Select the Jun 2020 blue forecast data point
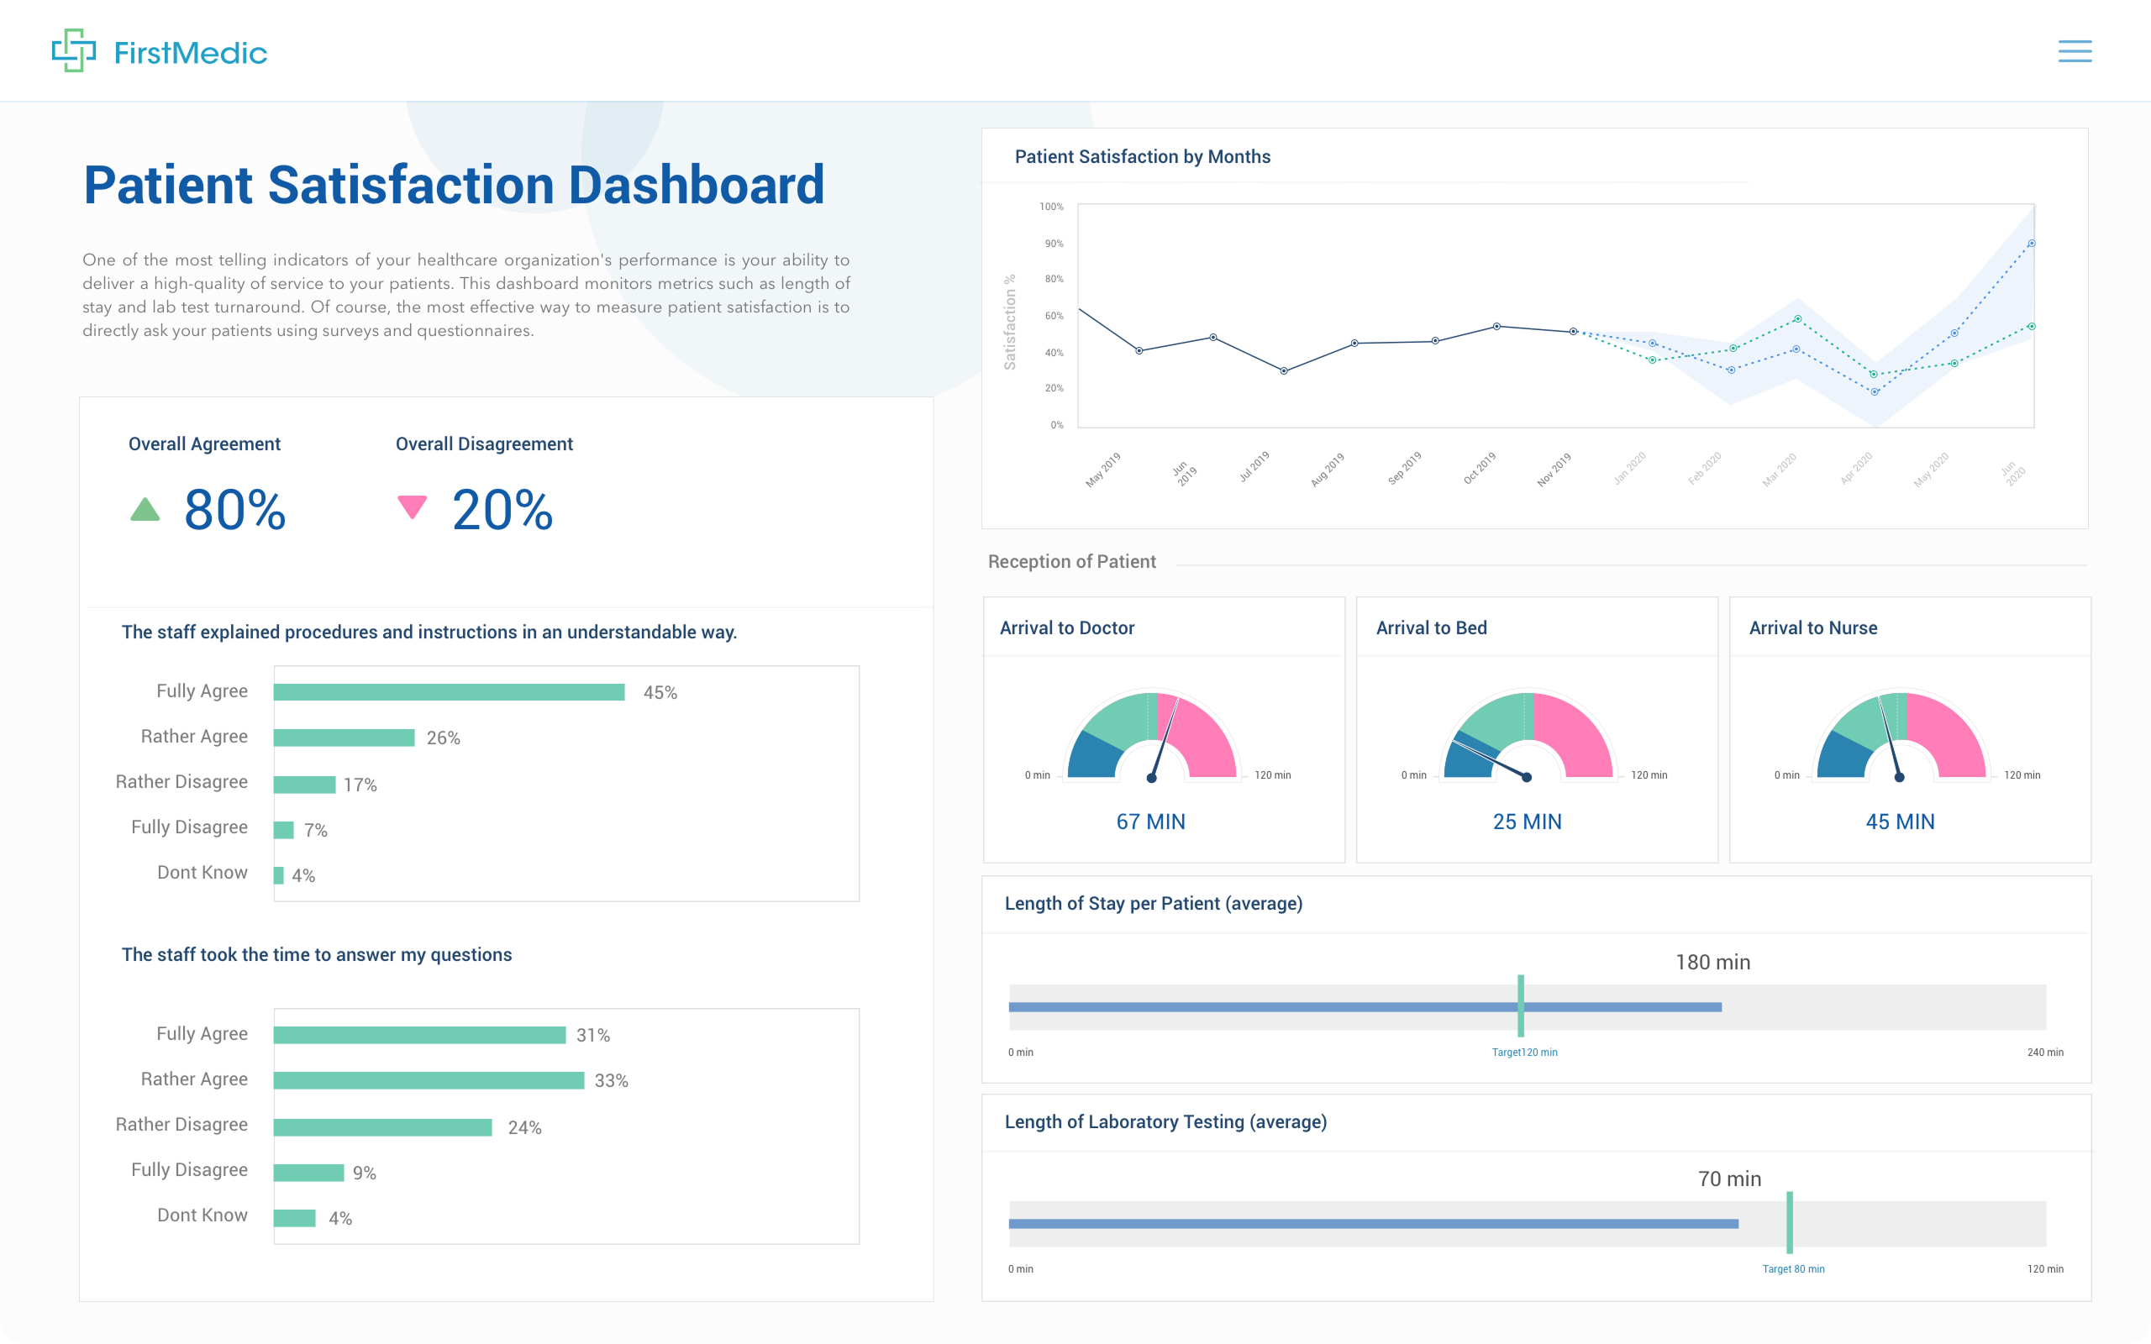 point(2031,244)
